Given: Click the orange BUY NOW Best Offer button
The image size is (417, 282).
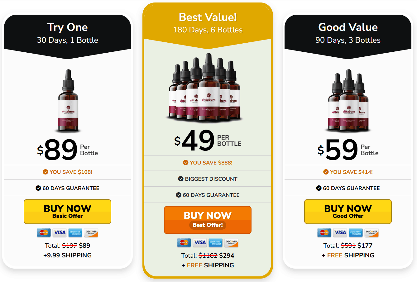Looking at the screenshot, I should pos(208,220).
